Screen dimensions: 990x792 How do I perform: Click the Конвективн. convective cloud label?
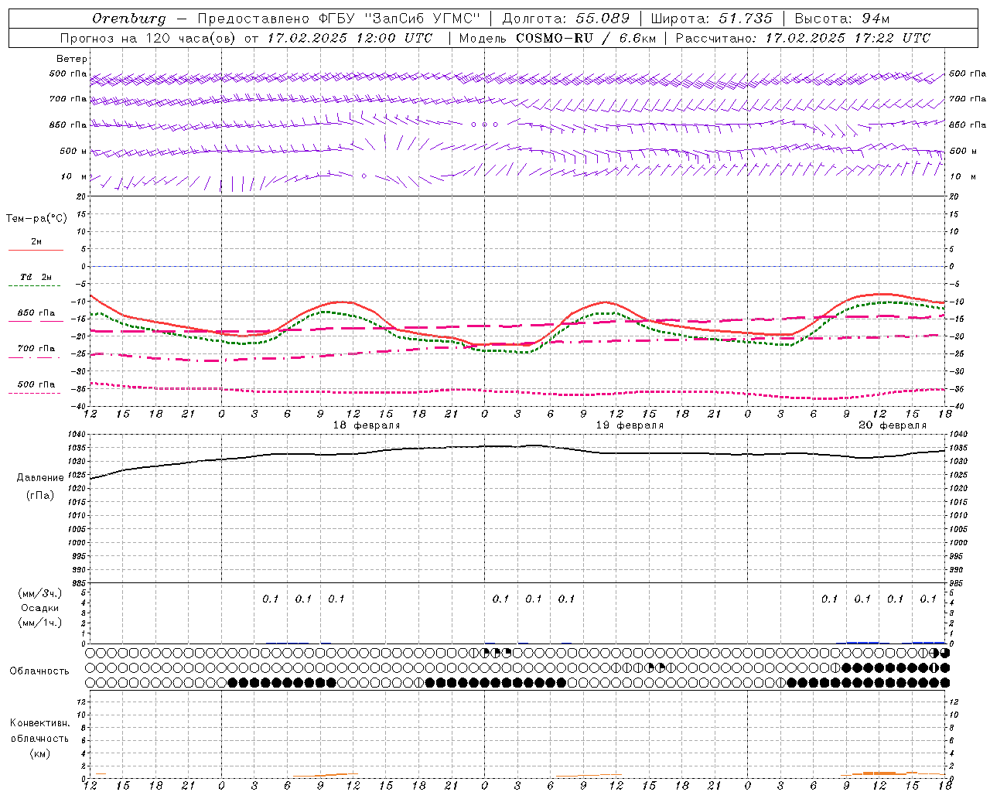click(x=39, y=723)
